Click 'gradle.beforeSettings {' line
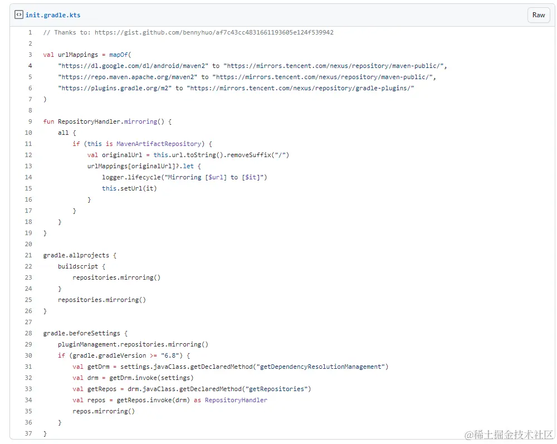 click(85, 333)
